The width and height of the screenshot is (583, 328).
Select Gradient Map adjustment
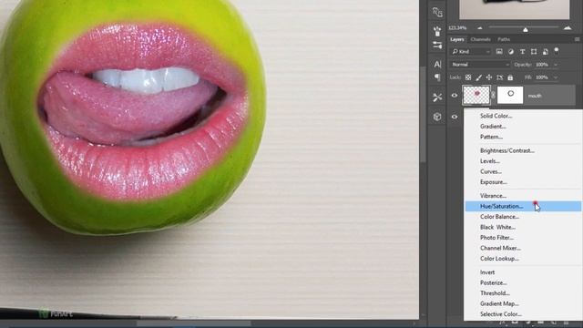coord(523,303)
